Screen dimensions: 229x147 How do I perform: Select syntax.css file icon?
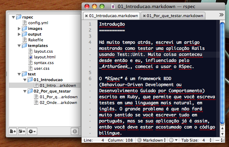tap(30, 62)
